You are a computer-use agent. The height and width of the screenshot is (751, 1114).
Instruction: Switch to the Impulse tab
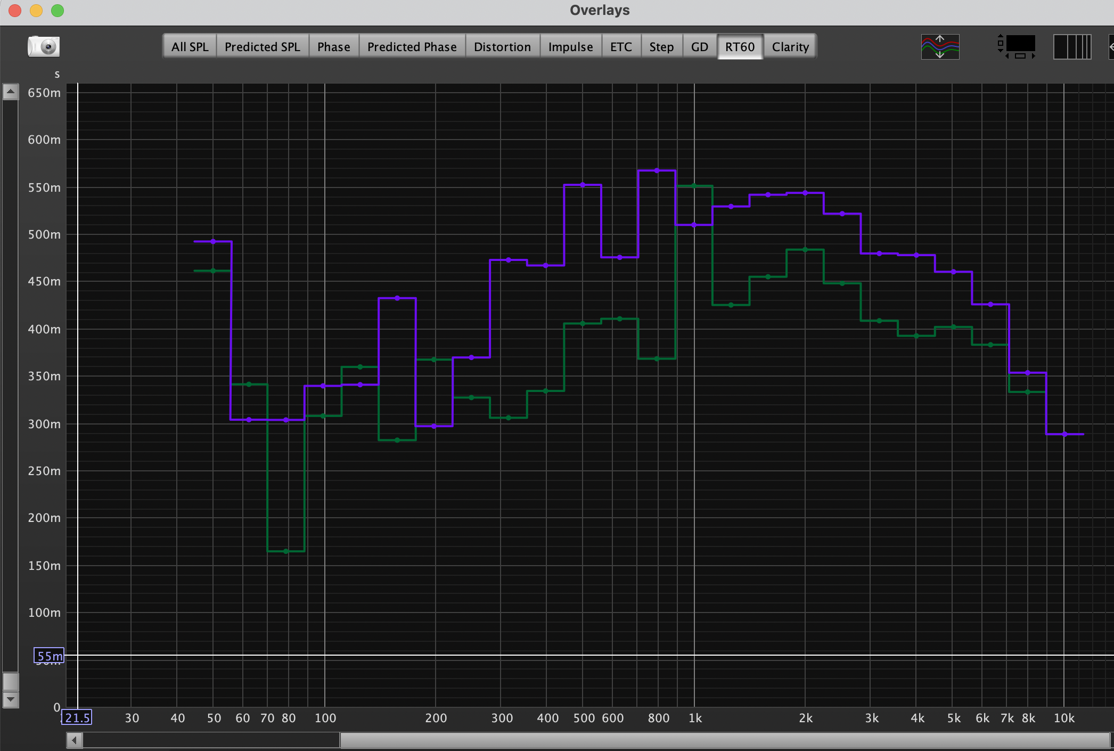(570, 47)
